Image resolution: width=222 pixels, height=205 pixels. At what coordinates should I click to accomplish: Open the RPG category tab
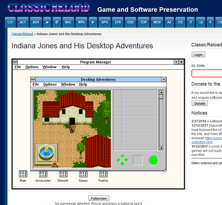pyautogui.click(x=81, y=22)
